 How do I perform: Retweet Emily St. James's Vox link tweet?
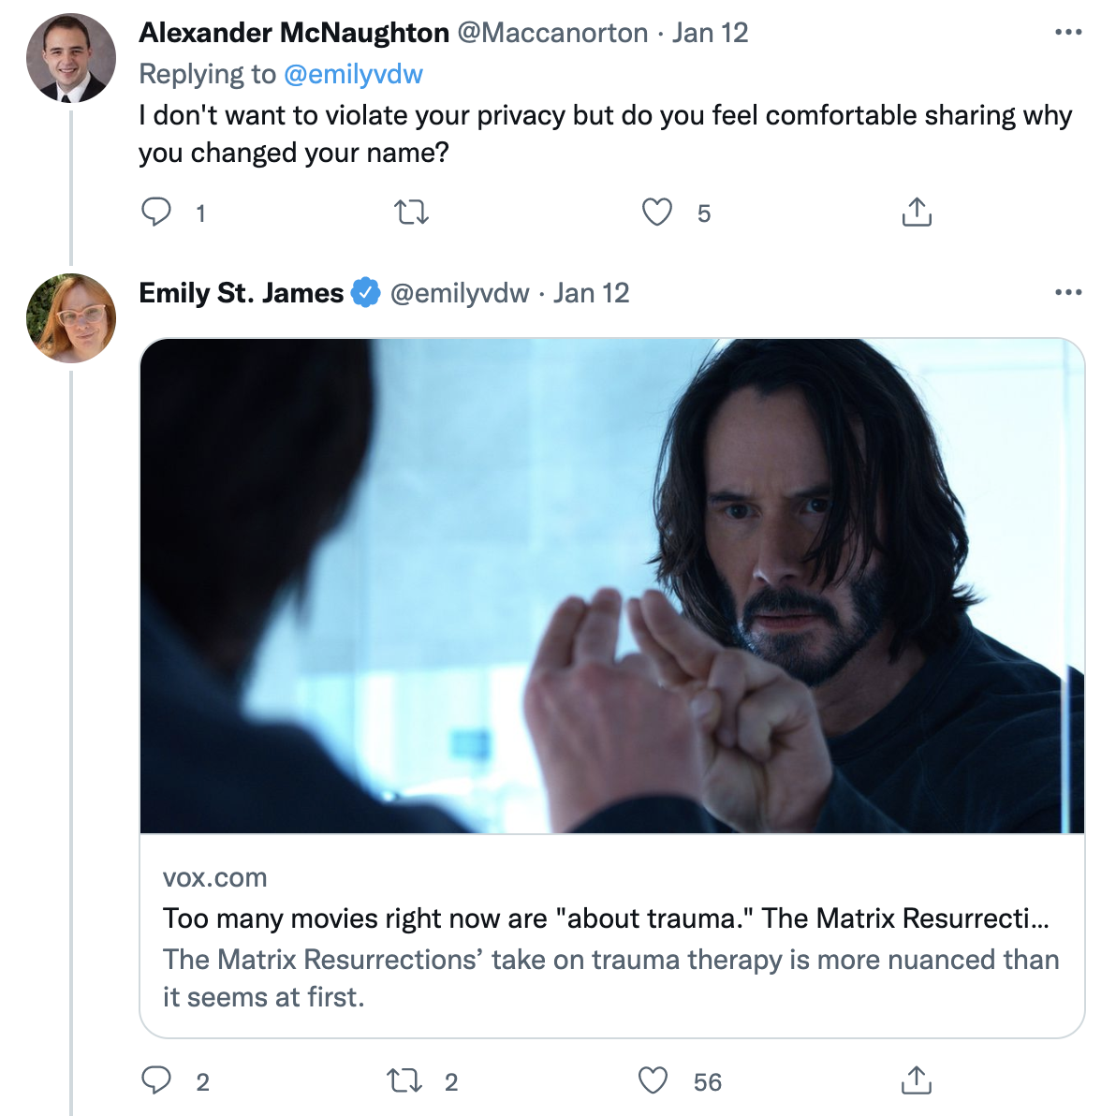[404, 1081]
